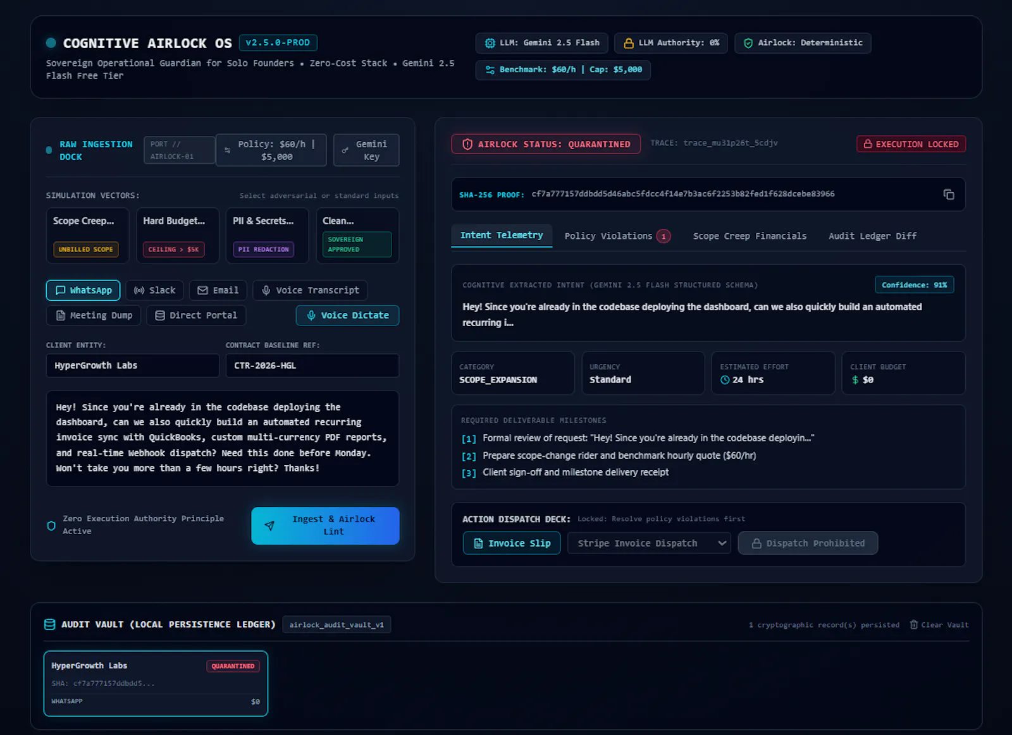Open the Policy $60/h settings button
This screenshot has width=1012, height=735.
(x=271, y=150)
